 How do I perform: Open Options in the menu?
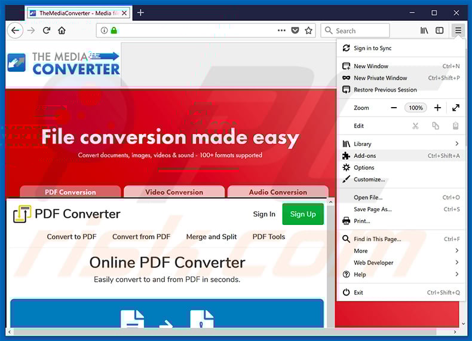pos(402,168)
